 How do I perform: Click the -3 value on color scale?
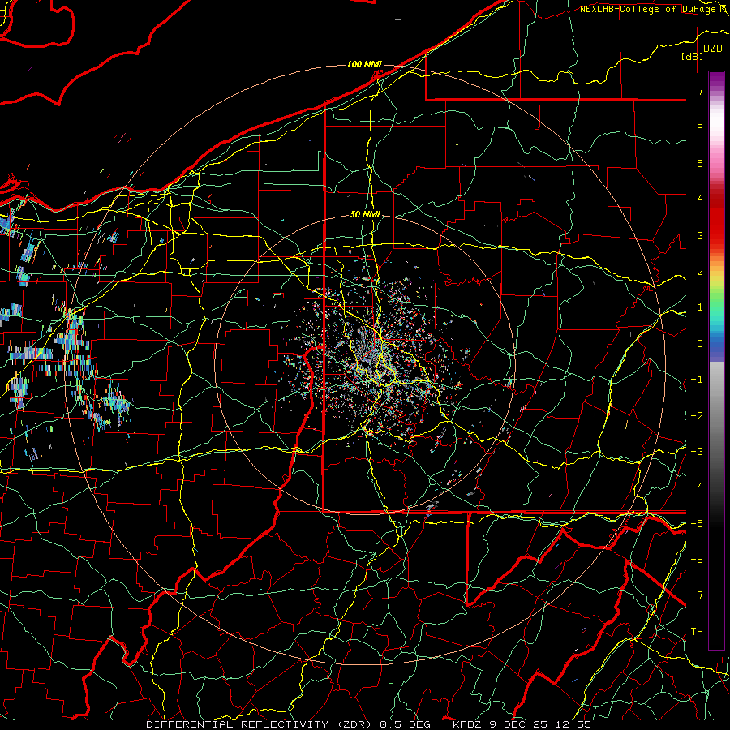tap(697, 452)
